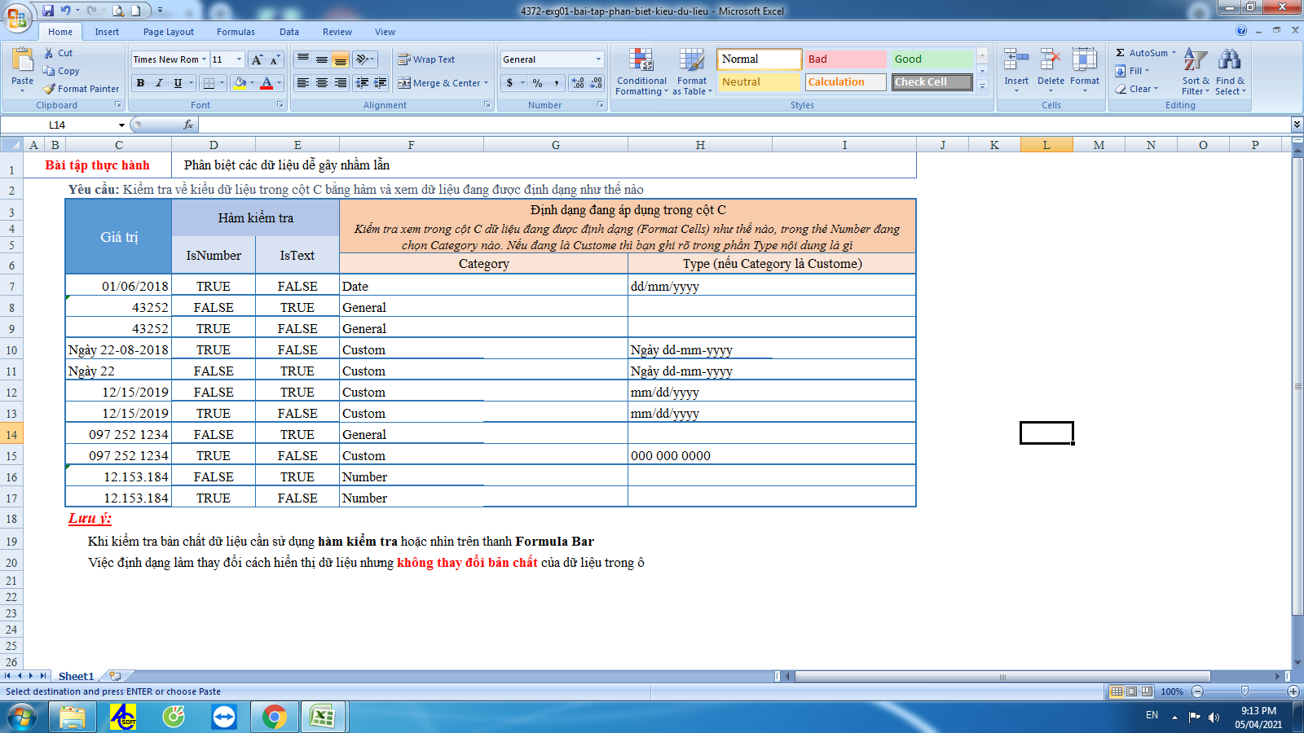Open the Page Layout ribbon tab
The width and height of the screenshot is (1304, 733).
click(169, 32)
